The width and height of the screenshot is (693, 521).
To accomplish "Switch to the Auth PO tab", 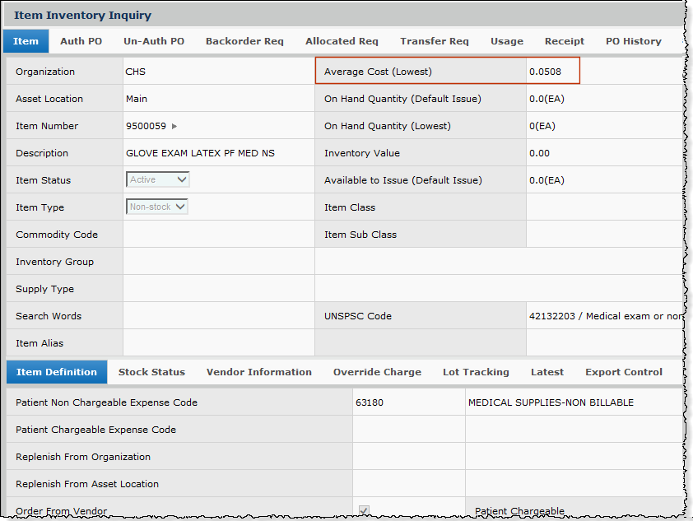I will click(81, 41).
